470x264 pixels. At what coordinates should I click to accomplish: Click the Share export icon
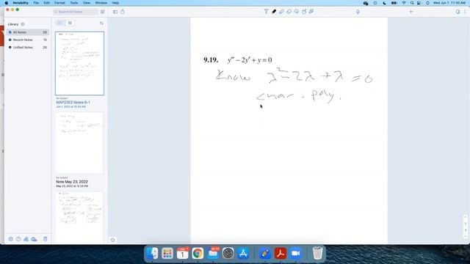(123, 12)
